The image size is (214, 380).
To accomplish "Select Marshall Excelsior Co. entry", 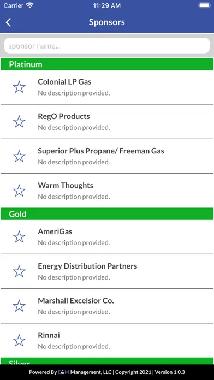I will [107, 306].
